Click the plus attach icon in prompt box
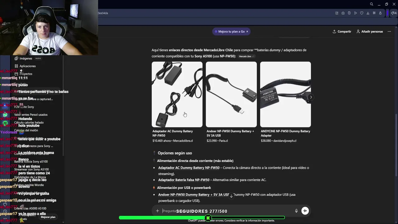This screenshot has width=398, height=224. click(157, 211)
